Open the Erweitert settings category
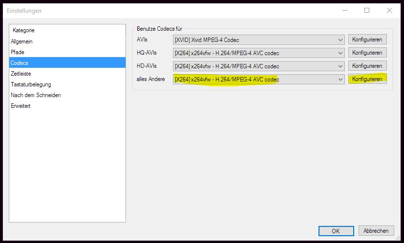404x243 pixels. tap(21, 106)
